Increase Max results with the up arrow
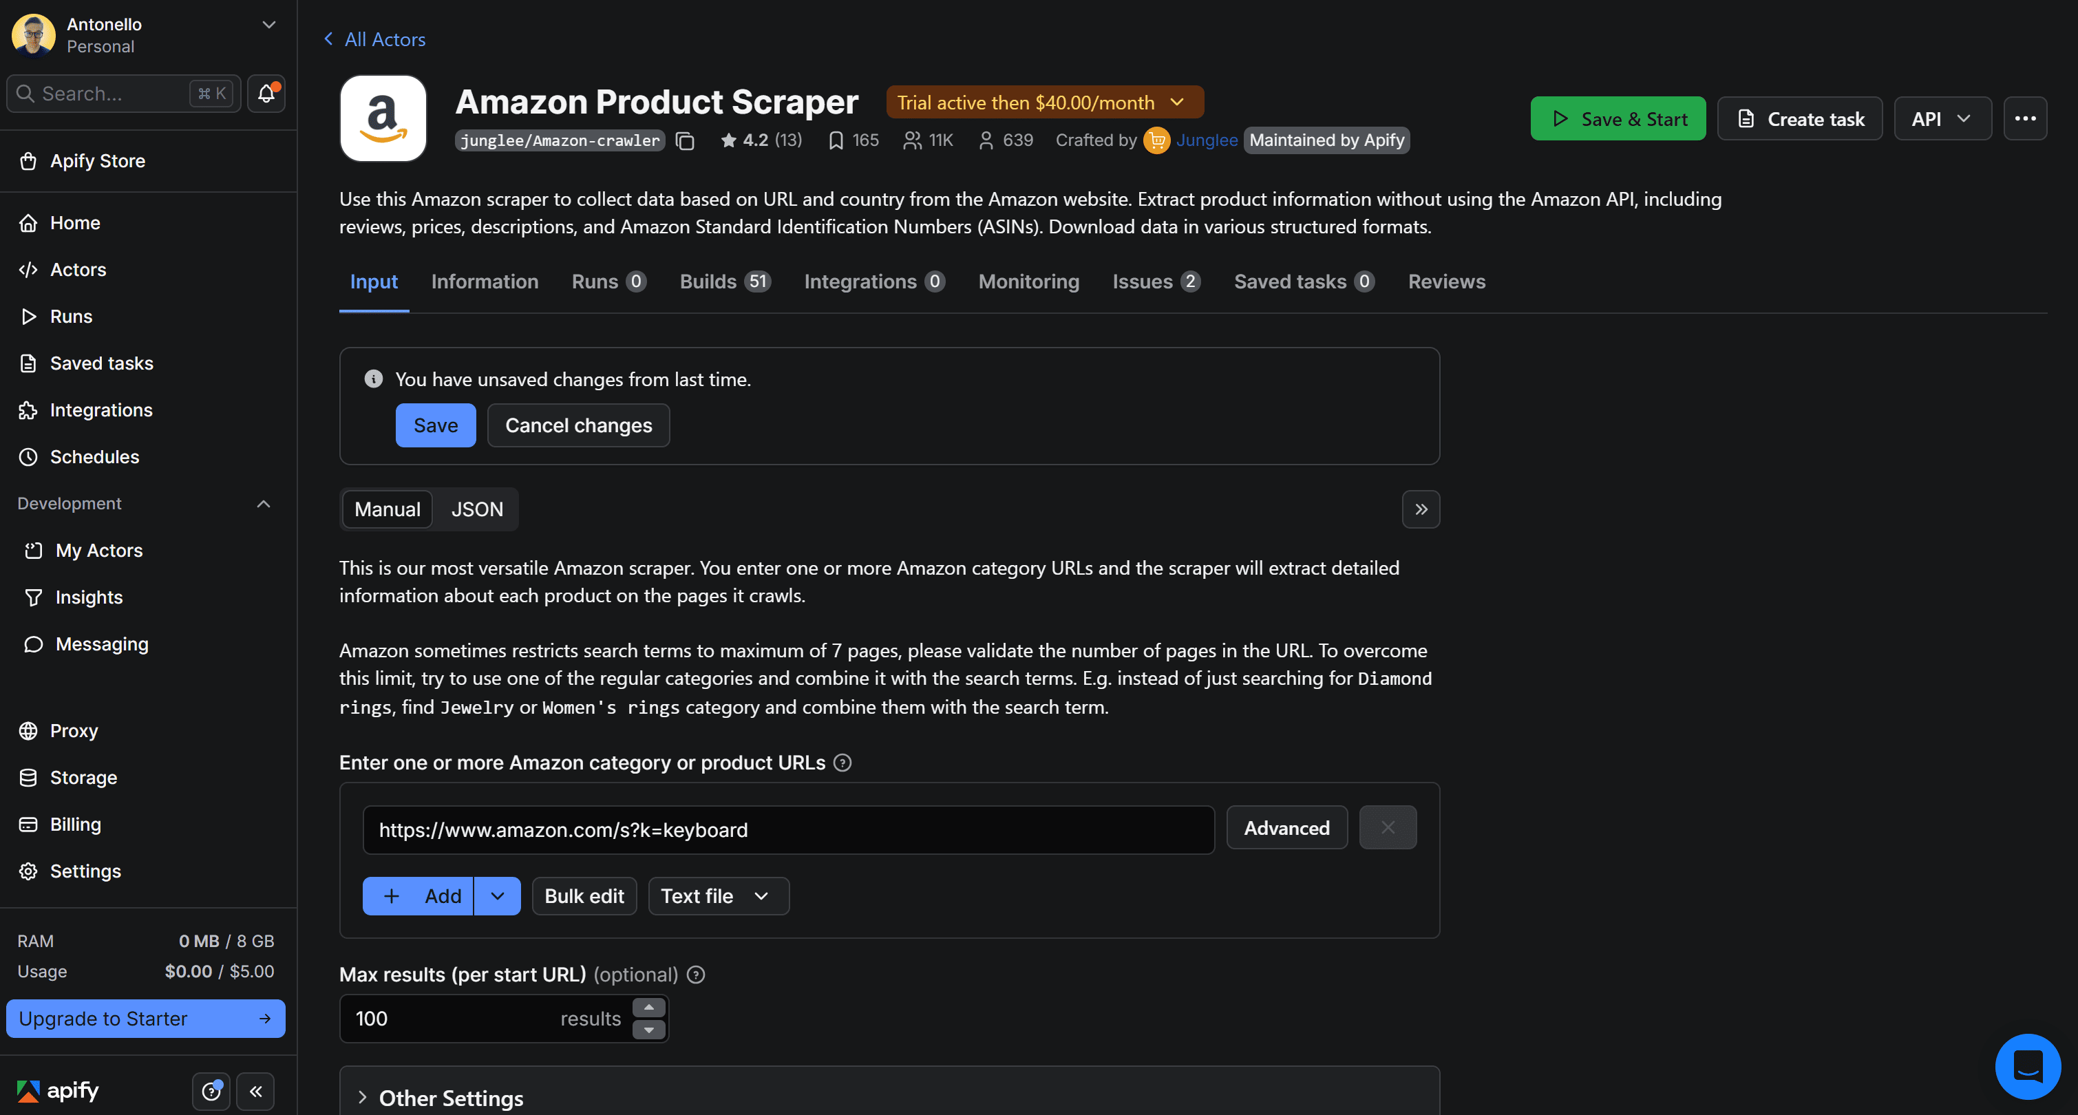This screenshot has width=2078, height=1115. coord(648,1007)
